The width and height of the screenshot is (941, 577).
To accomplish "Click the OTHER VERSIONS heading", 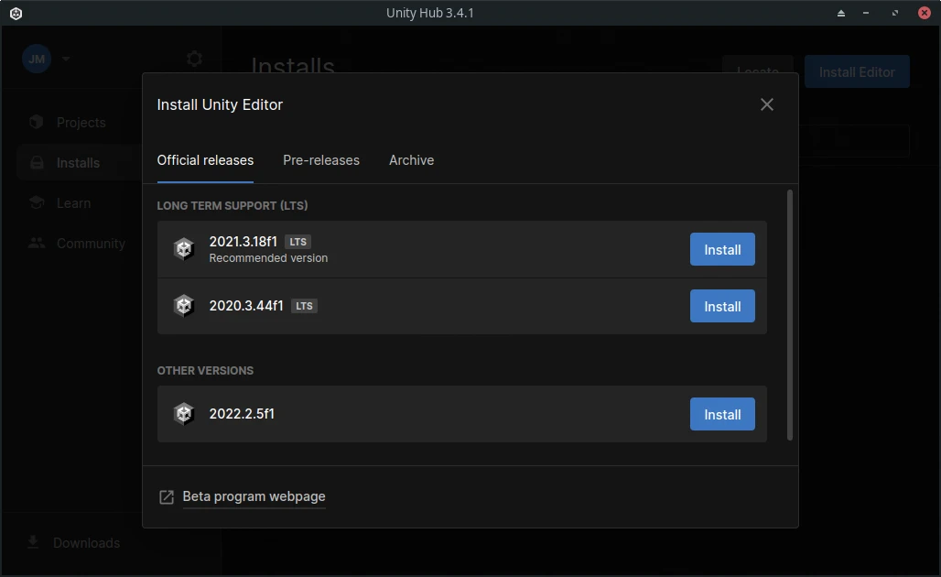I will point(205,370).
